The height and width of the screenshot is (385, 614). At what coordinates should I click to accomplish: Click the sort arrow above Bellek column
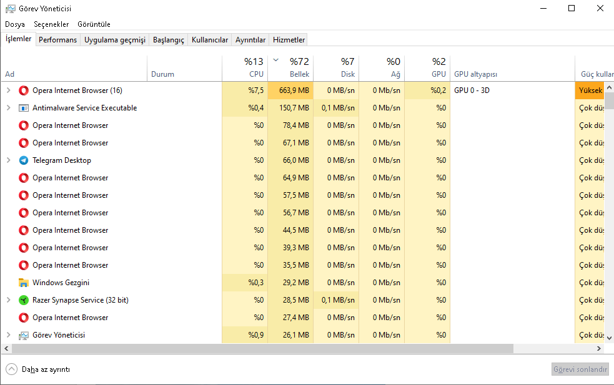pos(275,60)
